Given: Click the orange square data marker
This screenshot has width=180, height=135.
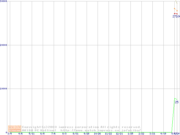Looking at the screenshot, I should pyautogui.click(x=177, y=11).
